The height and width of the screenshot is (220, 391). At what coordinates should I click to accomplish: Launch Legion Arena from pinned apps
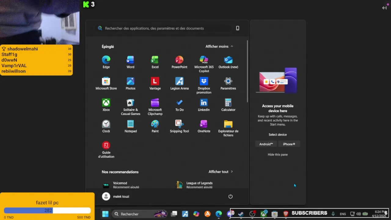(x=179, y=84)
